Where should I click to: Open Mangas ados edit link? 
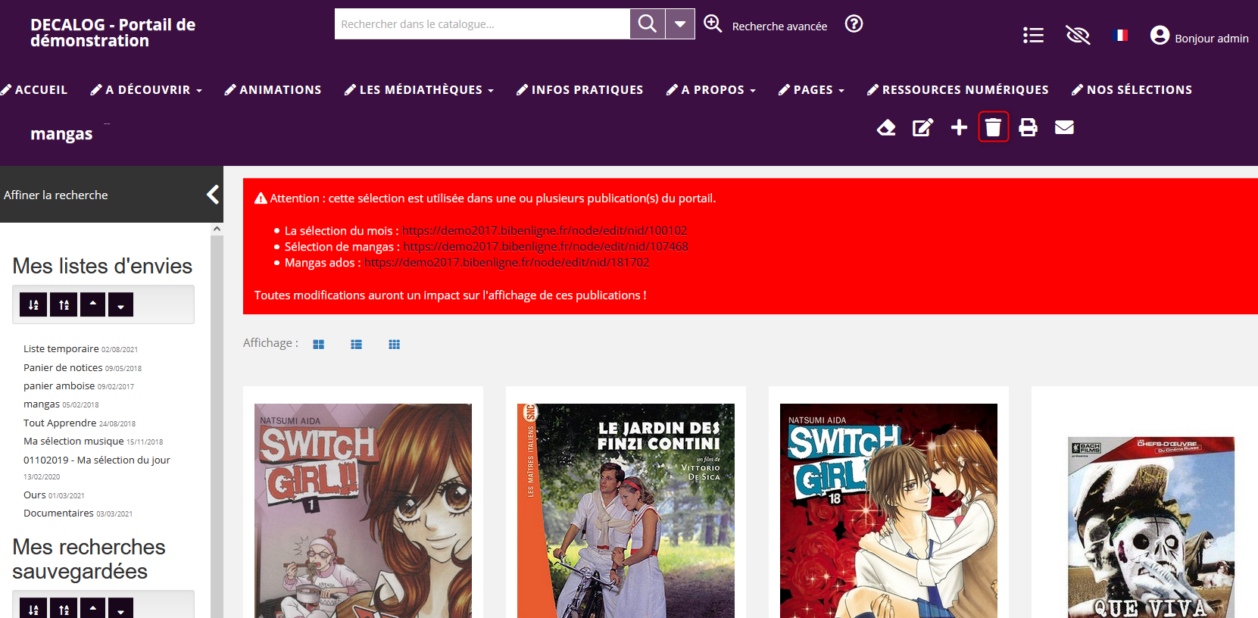[507, 262]
